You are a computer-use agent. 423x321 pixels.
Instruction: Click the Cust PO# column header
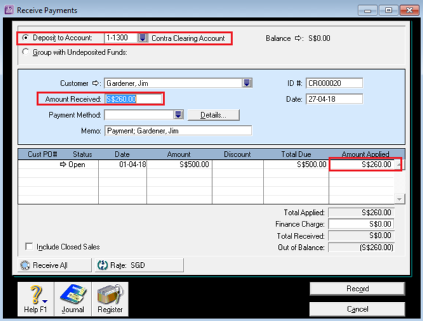click(43, 154)
